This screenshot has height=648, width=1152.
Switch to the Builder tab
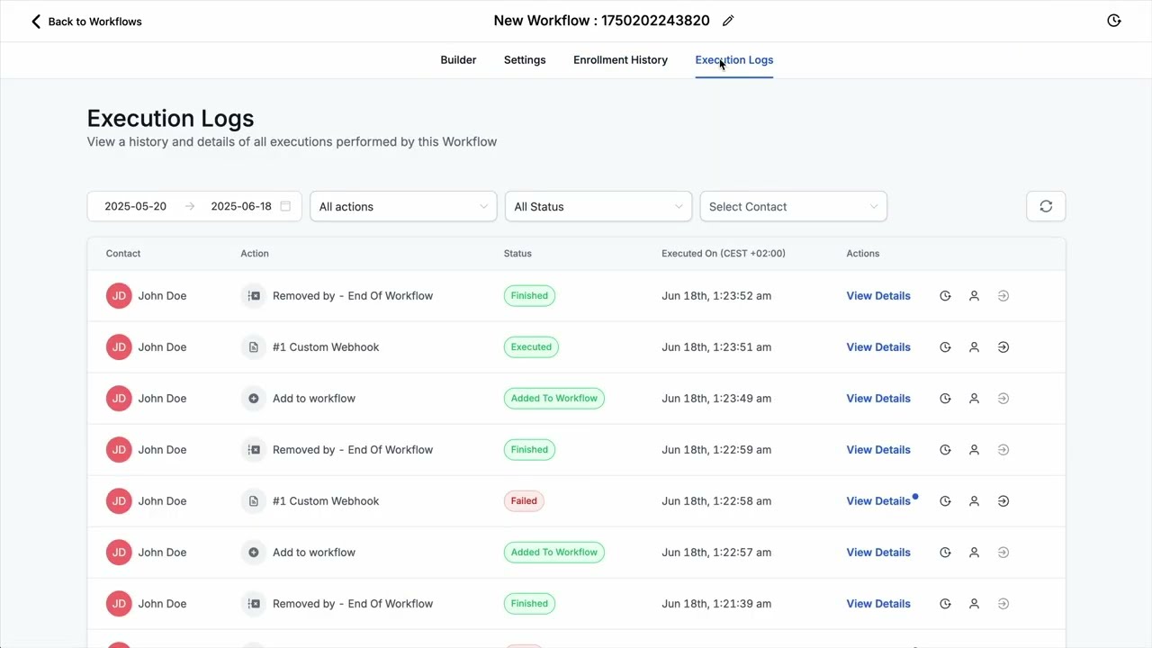tap(458, 60)
